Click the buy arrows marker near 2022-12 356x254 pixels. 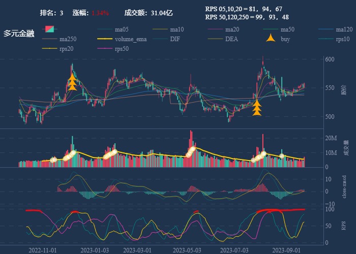tap(72, 82)
